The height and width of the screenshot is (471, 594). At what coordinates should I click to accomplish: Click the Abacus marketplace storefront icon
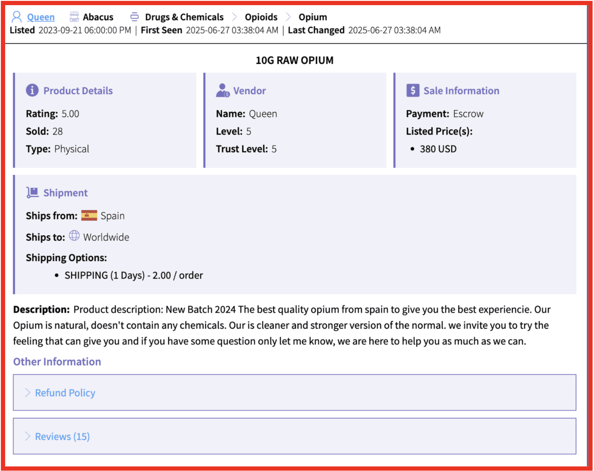pos(74,17)
